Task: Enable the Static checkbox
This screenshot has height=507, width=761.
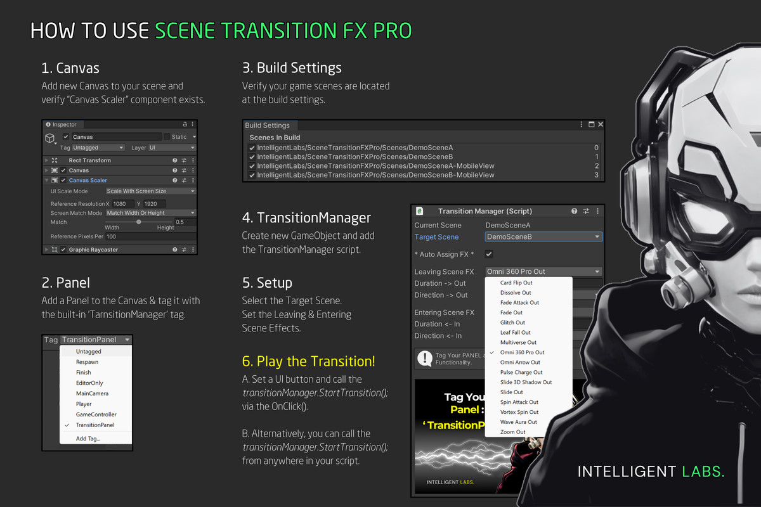Action: (x=167, y=137)
